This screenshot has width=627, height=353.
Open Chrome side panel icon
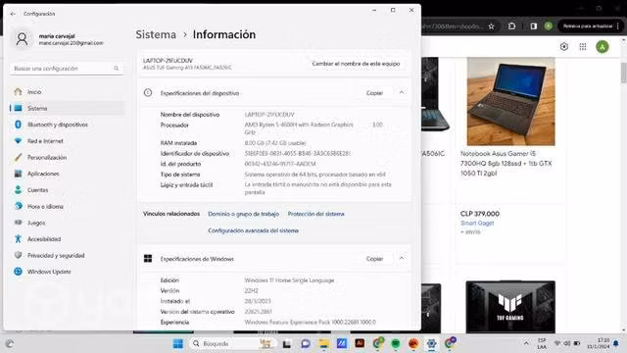click(x=533, y=26)
